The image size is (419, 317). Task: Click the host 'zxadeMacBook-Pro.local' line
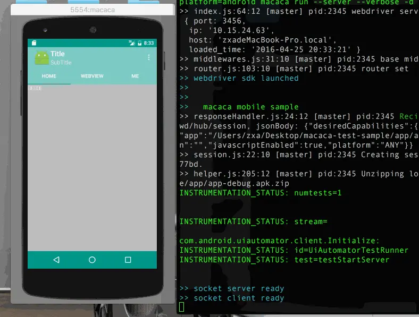pyautogui.click(x=263, y=40)
